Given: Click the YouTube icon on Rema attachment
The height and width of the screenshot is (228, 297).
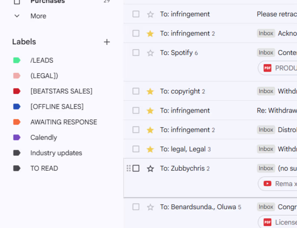Looking at the screenshot, I should pyautogui.click(x=268, y=184).
